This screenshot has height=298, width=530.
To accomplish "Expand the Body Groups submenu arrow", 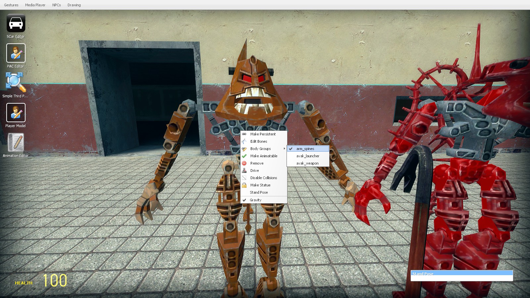I will point(284,149).
